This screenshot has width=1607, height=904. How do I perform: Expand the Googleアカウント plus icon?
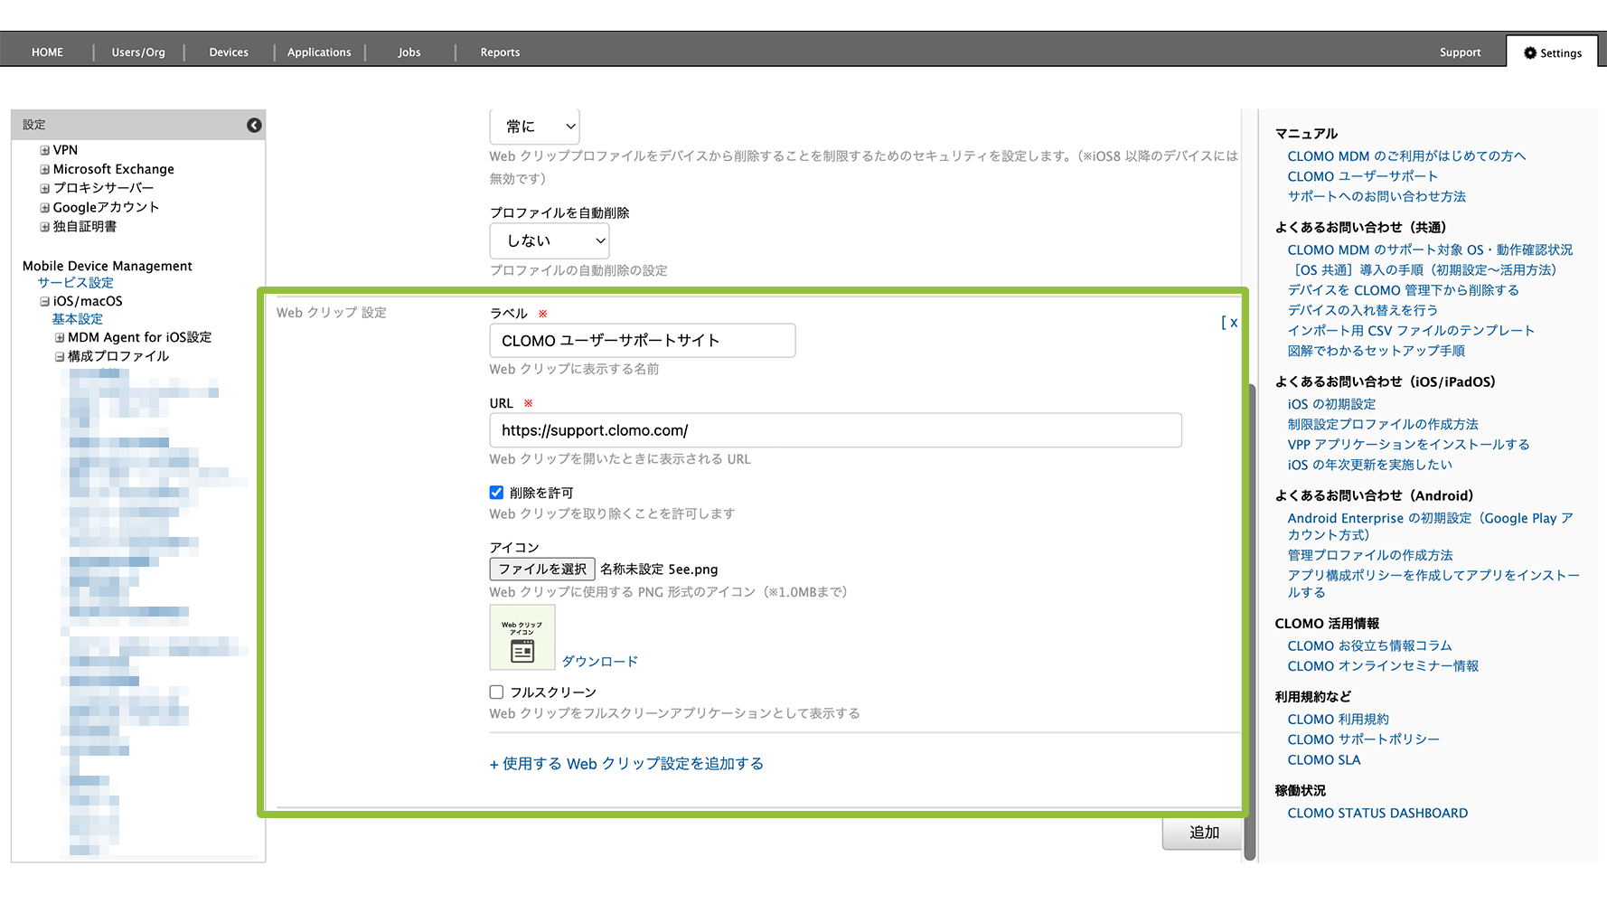coord(44,207)
